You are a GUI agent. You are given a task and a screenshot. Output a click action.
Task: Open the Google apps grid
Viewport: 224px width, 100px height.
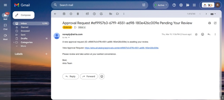click(194, 5)
